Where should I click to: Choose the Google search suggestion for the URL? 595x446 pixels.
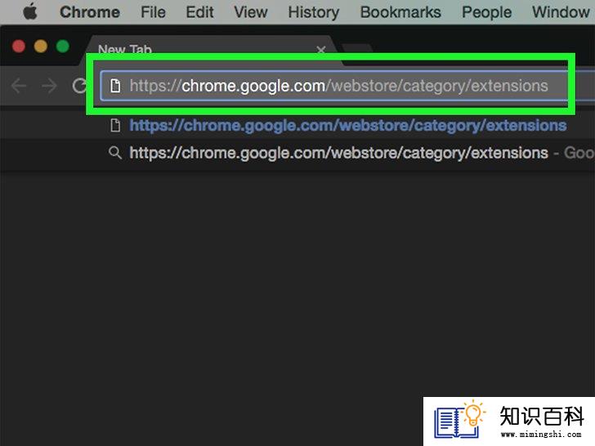coord(361,154)
